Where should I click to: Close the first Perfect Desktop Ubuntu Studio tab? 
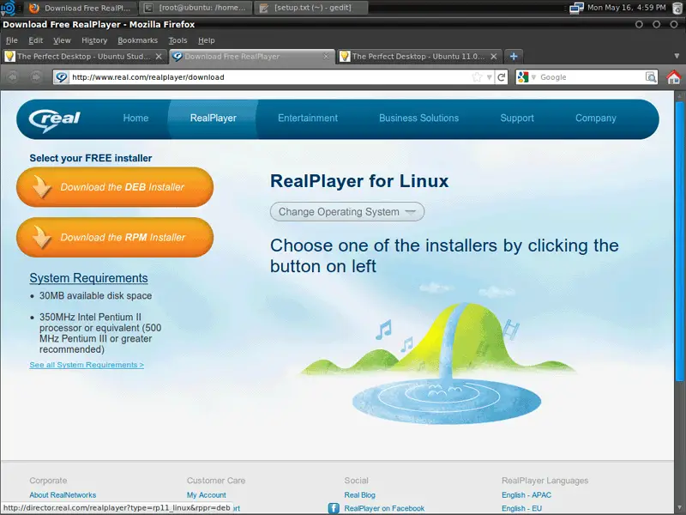point(159,57)
